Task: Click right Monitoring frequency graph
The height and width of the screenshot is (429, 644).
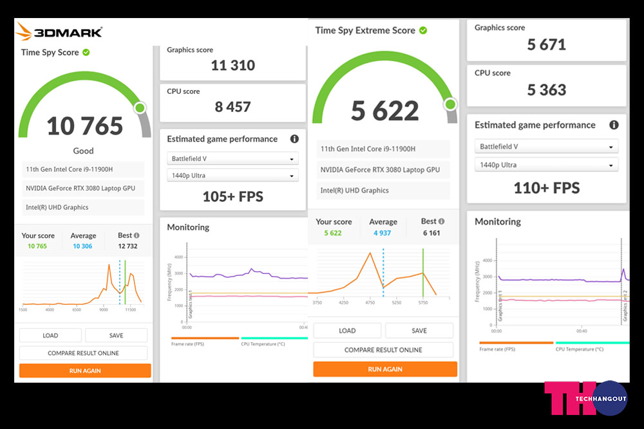Action: click(x=552, y=285)
